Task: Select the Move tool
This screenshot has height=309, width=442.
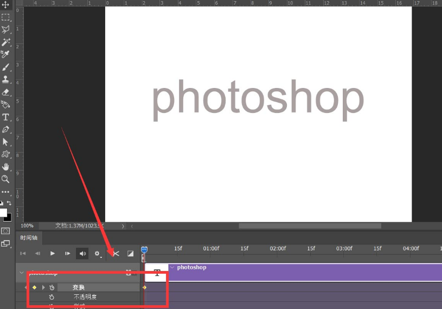Action: 6,5
